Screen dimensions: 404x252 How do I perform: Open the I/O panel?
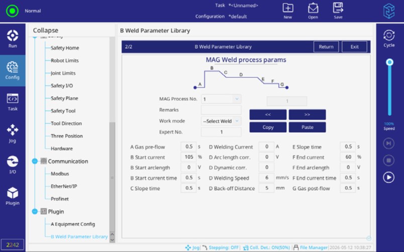pyautogui.click(x=13, y=164)
